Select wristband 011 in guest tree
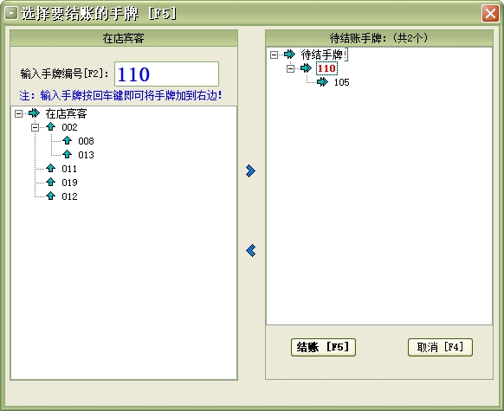Image resolution: width=504 pixels, height=411 pixels. pyautogui.click(x=69, y=169)
